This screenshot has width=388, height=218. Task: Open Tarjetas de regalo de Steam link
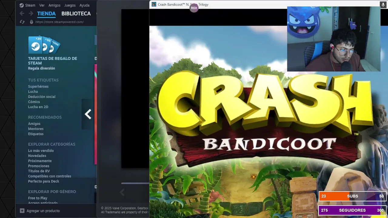coord(52,61)
